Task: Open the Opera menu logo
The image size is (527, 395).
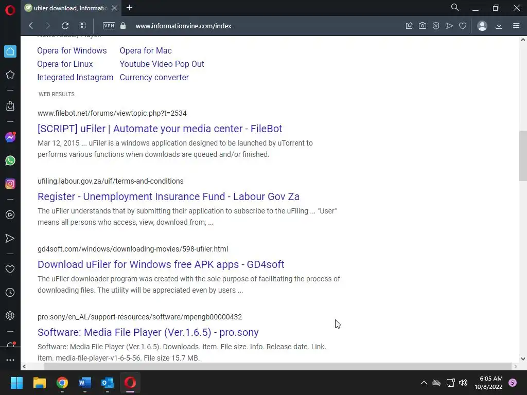Action: click(x=10, y=10)
